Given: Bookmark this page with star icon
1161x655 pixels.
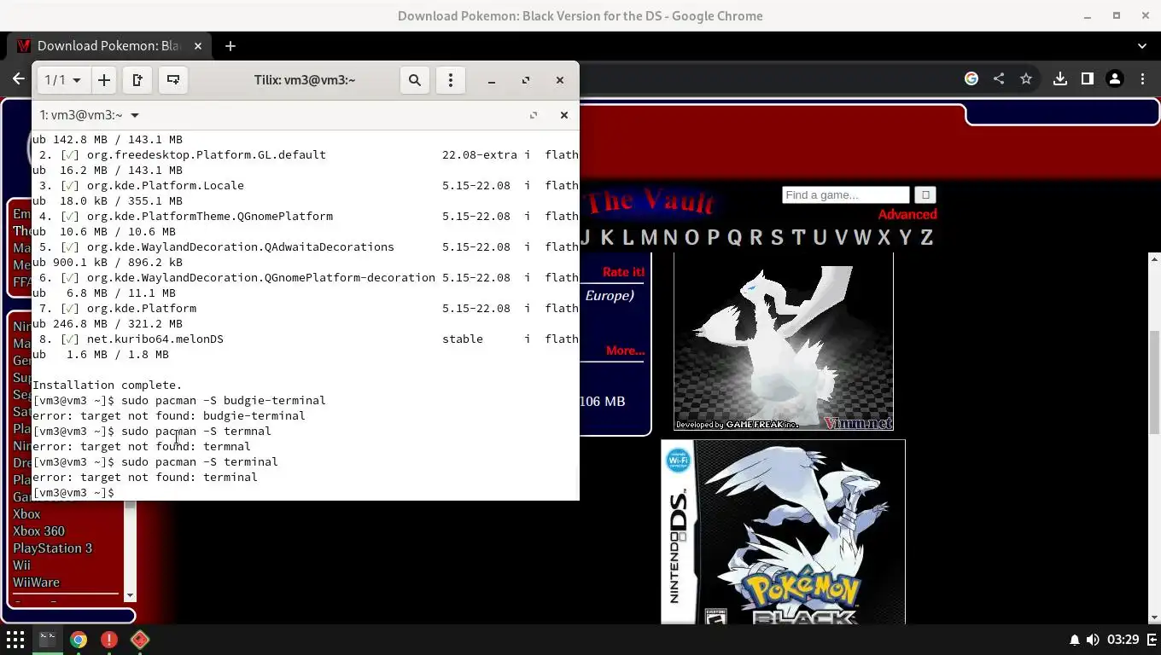Looking at the screenshot, I should tap(1026, 78).
